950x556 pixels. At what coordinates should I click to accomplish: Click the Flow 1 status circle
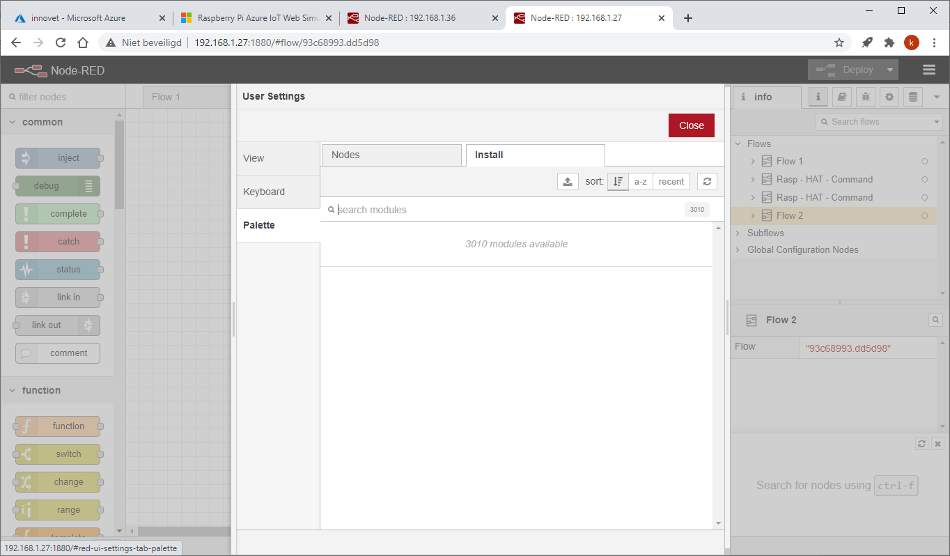[x=924, y=161]
